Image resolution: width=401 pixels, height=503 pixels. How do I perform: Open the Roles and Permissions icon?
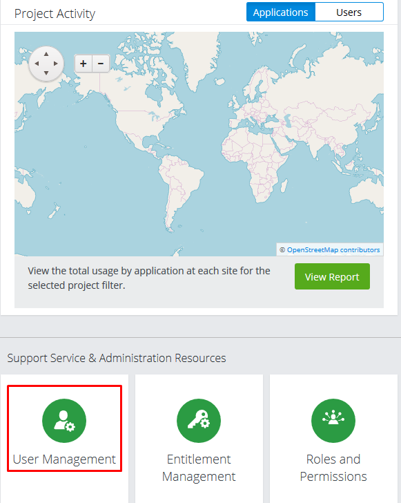click(x=333, y=421)
